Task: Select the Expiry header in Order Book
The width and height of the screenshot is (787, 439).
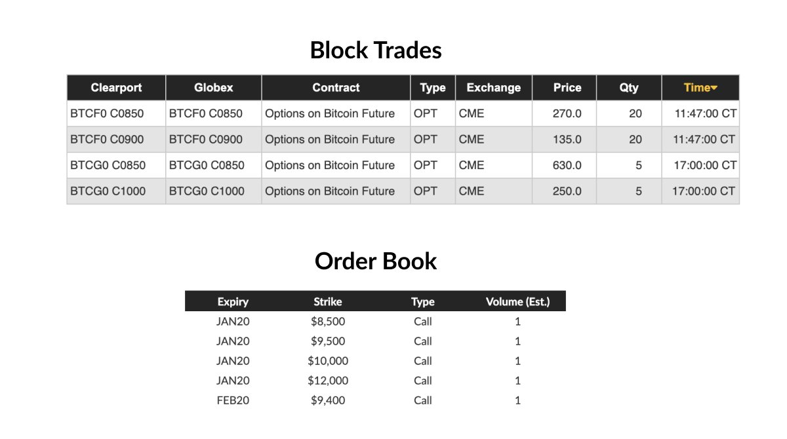Action: (233, 302)
